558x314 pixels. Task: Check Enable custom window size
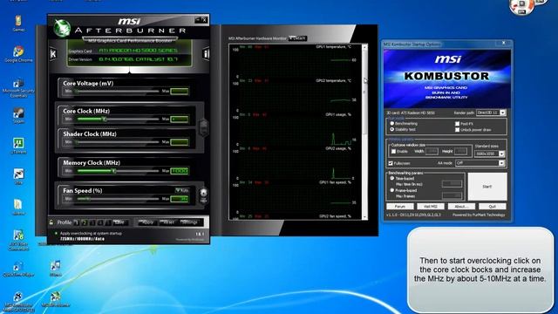pos(393,151)
